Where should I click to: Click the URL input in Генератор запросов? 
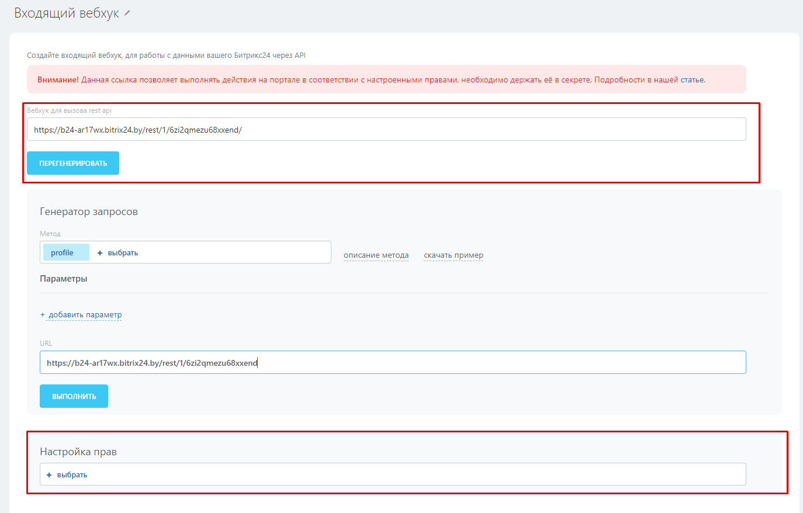pos(393,362)
